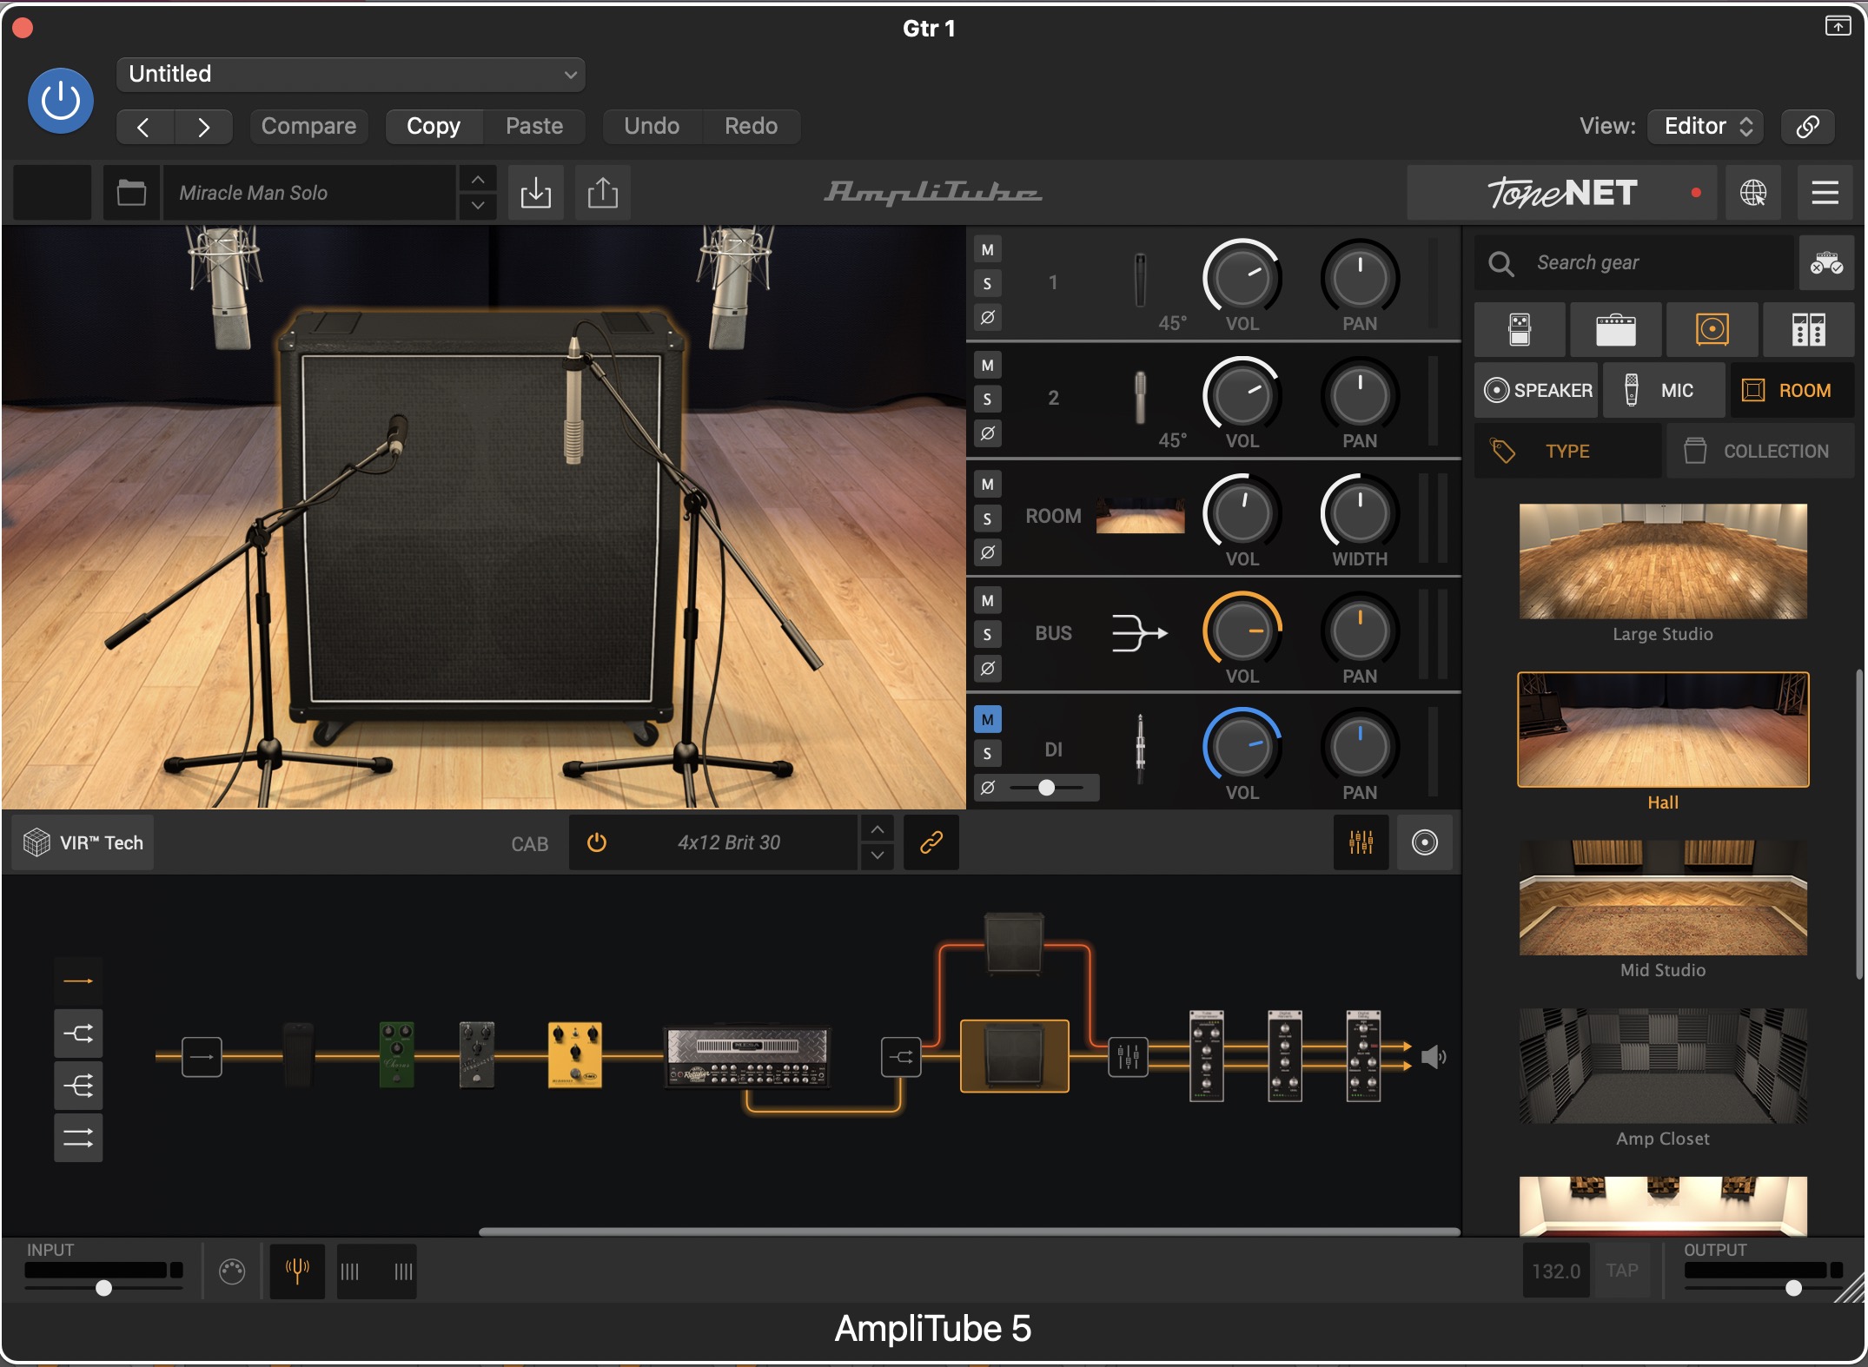Select the cabinet gear category icon
Screen dimensions: 1868x1367
coord(1712,330)
